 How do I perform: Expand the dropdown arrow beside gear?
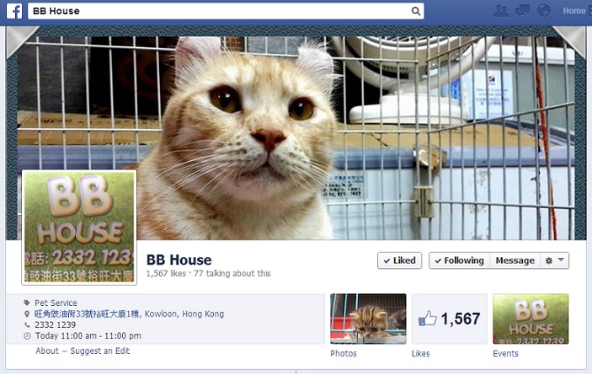[561, 260]
